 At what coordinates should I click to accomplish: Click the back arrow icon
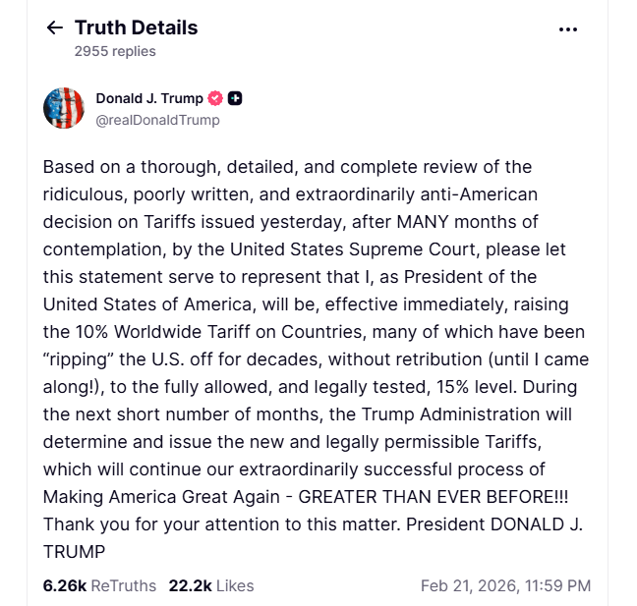[54, 28]
